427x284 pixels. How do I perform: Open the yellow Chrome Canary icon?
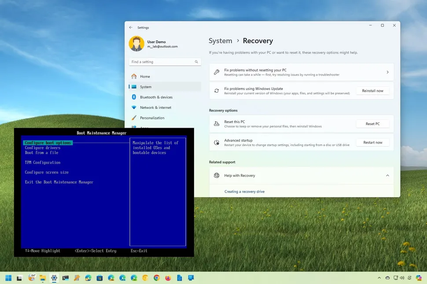tap(145, 278)
